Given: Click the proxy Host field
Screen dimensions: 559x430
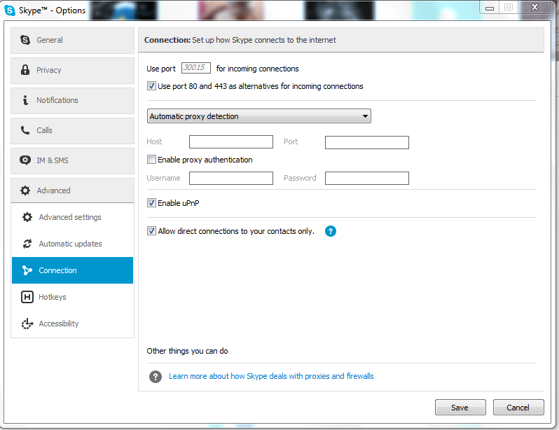Looking at the screenshot, I should pyautogui.click(x=231, y=142).
